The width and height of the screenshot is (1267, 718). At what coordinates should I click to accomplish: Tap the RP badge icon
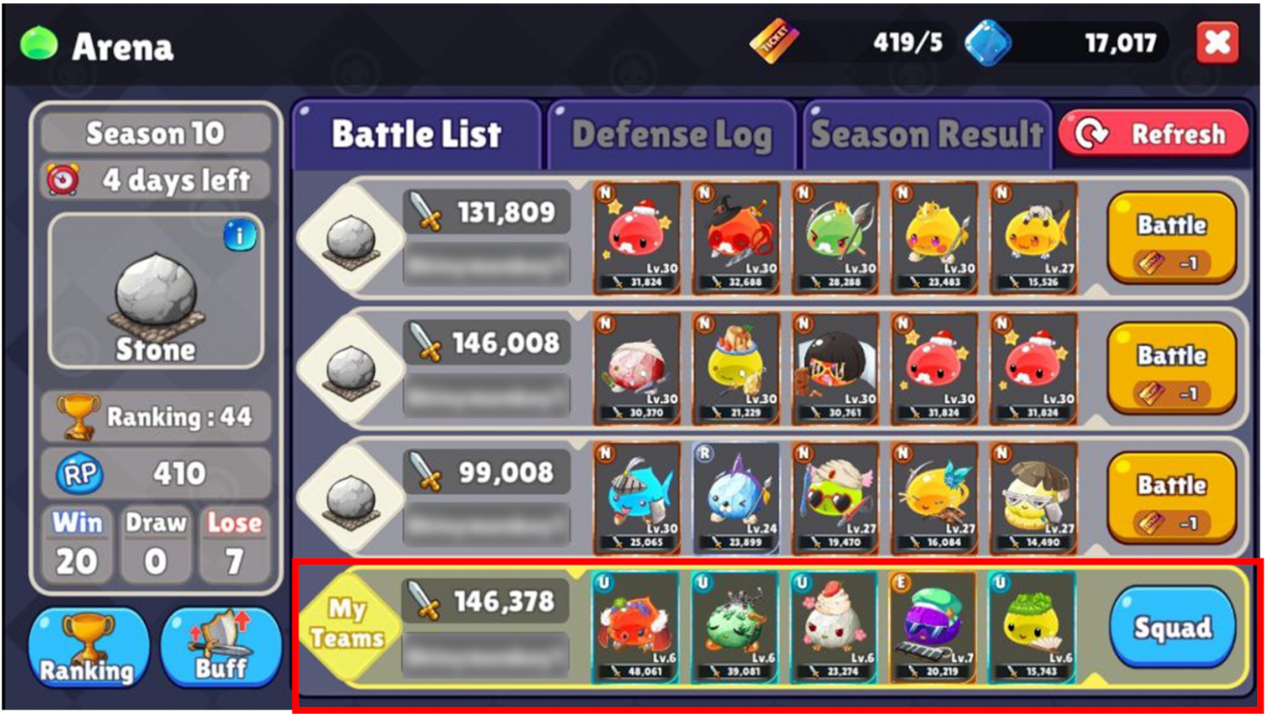(x=80, y=473)
